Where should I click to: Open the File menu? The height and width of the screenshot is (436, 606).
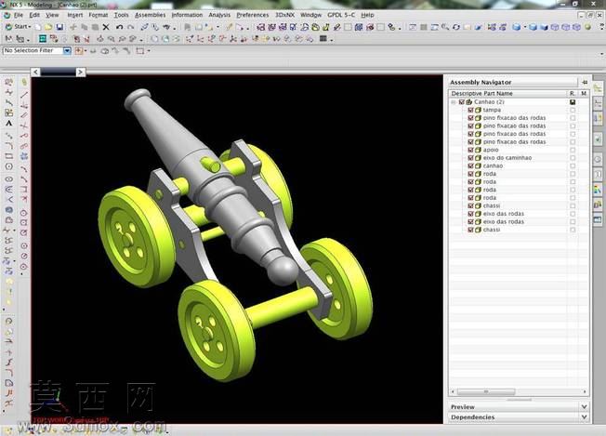[x=19, y=15]
